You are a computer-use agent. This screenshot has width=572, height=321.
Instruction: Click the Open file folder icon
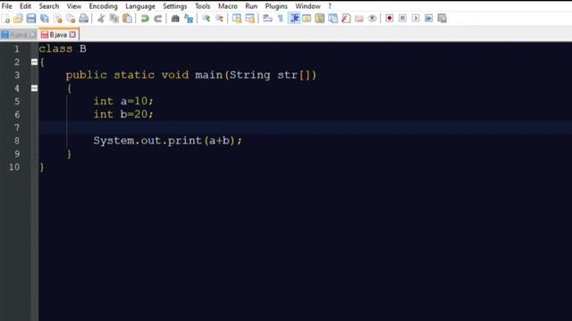18,18
